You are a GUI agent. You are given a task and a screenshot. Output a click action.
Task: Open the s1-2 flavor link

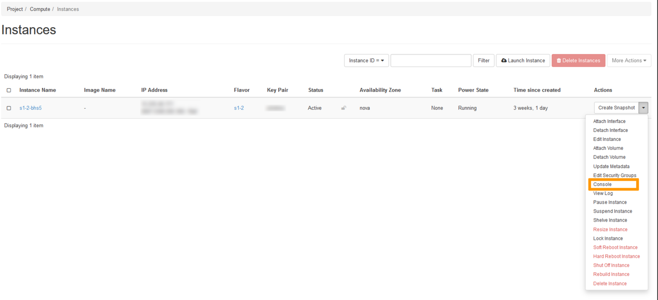(239, 108)
